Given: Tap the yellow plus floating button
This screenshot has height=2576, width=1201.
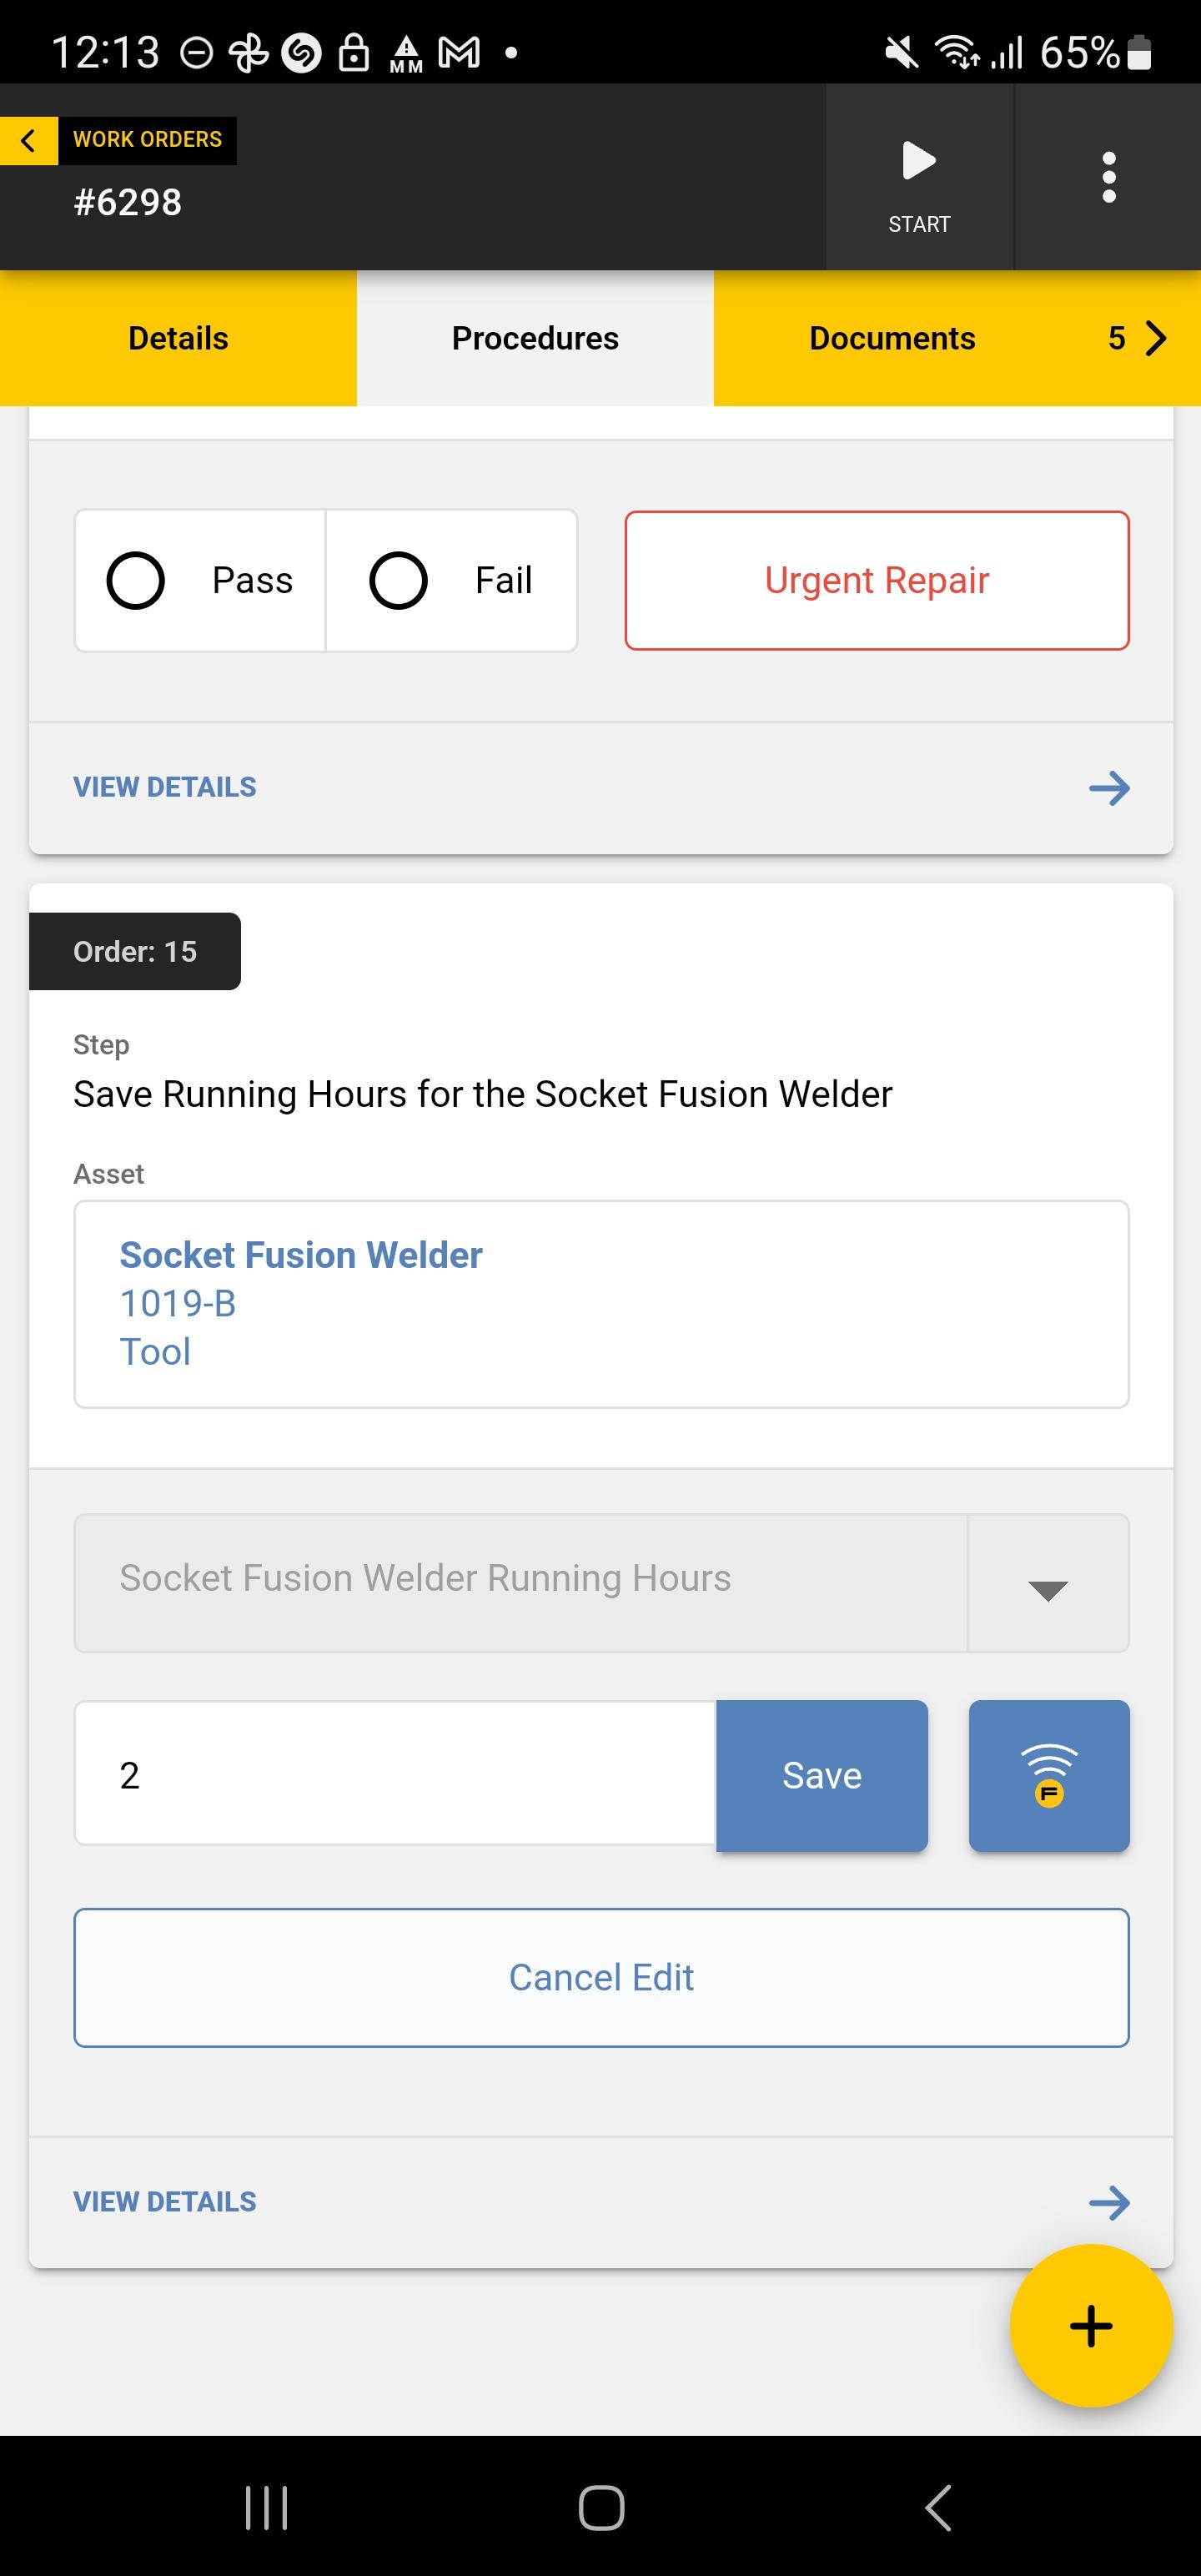Looking at the screenshot, I should click(1090, 2325).
